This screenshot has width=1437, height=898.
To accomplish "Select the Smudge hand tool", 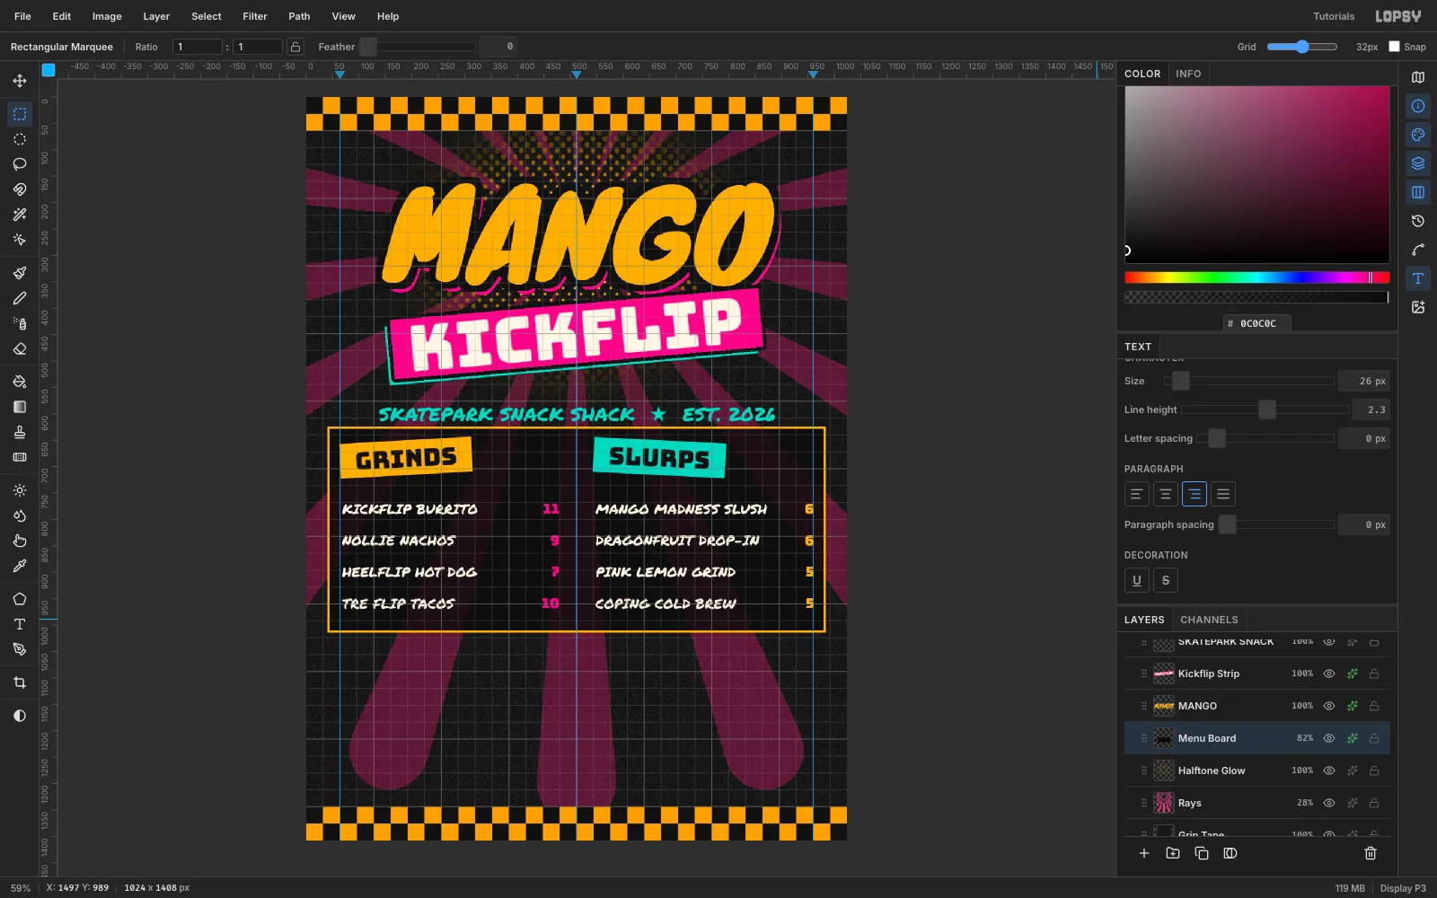I will [20, 541].
